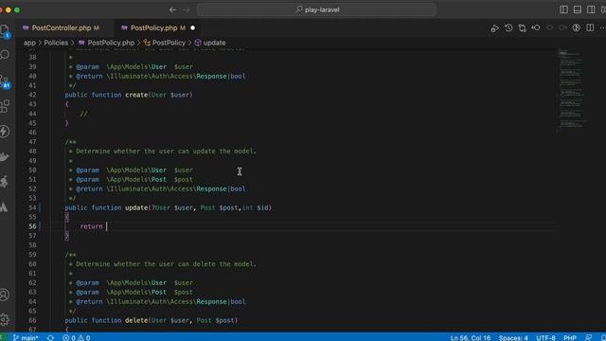Change indentation via Spaces: 4
606x341 pixels.
tap(513, 337)
